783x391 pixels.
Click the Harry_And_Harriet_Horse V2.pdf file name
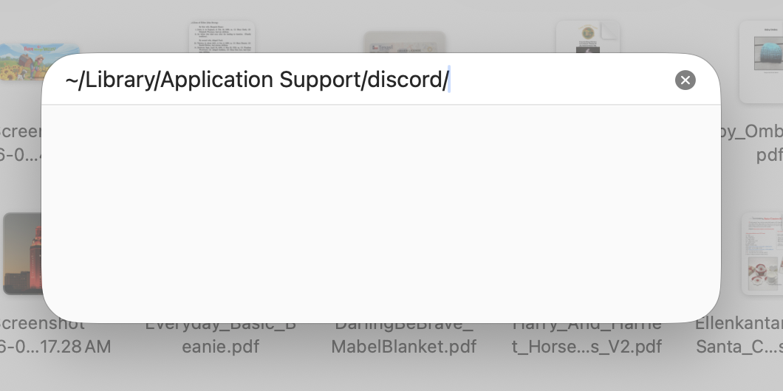(x=587, y=336)
